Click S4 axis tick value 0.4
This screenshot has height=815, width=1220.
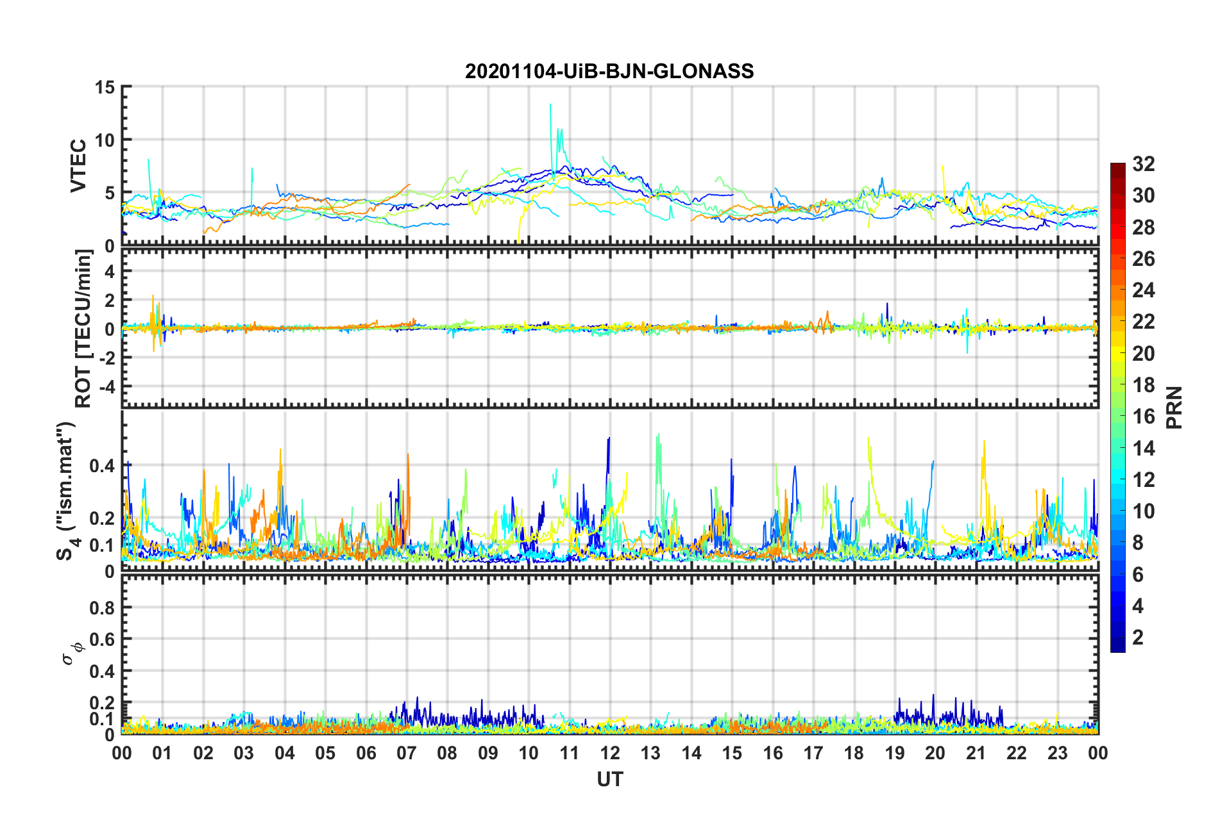point(101,466)
